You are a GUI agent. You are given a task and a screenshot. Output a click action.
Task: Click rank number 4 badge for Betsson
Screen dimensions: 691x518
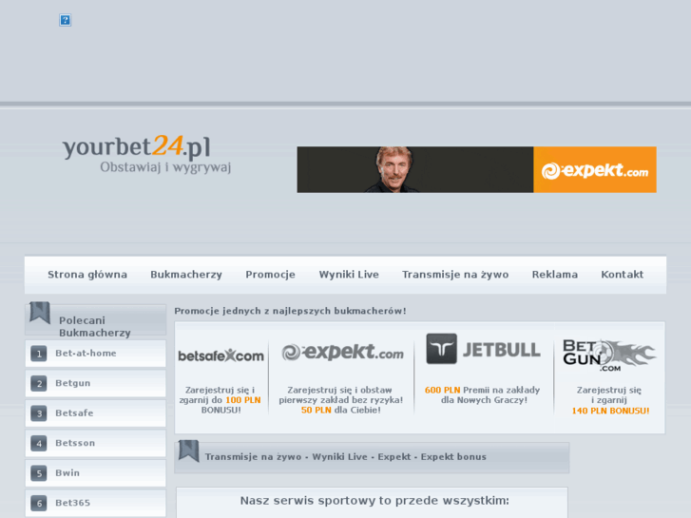click(x=39, y=444)
